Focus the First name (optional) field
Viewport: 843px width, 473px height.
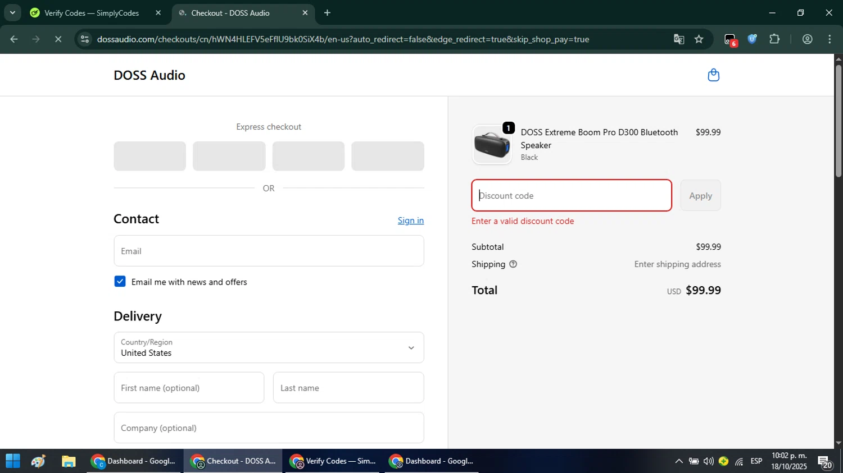(189, 388)
